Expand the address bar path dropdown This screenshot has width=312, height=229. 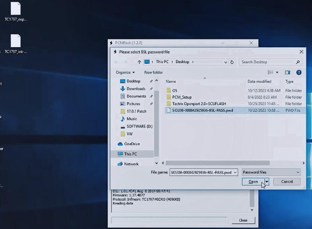[225, 62]
